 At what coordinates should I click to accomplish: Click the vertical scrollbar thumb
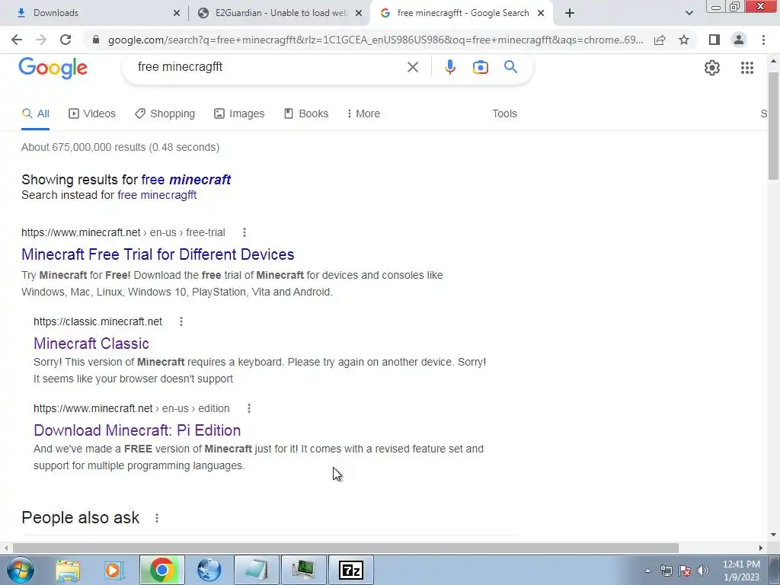[x=773, y=126]
